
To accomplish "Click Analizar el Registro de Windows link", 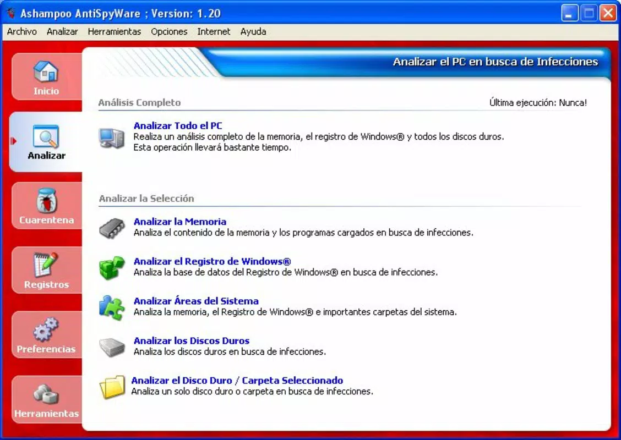I will tap(213, 261).
